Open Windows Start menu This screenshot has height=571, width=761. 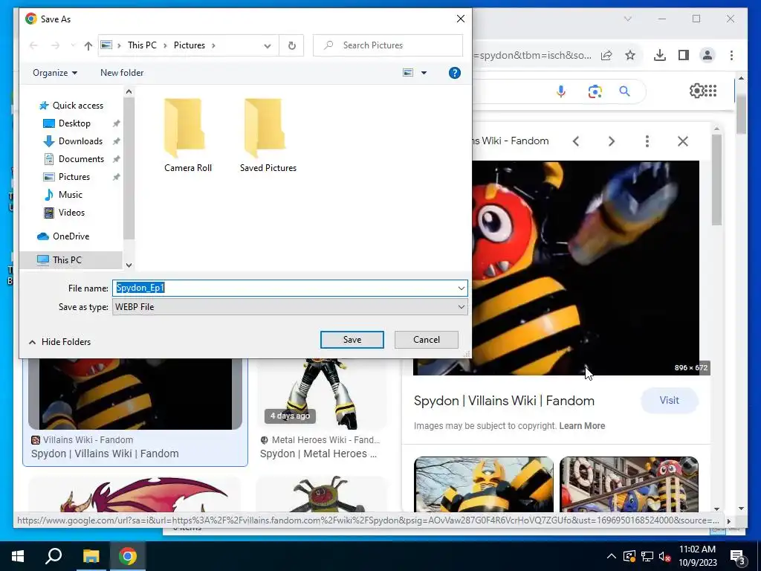pyautogui.click(x=18, y=556)
